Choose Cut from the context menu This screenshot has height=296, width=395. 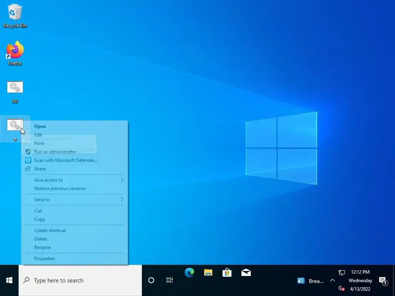pyautogui.click(x=74, y=211)
